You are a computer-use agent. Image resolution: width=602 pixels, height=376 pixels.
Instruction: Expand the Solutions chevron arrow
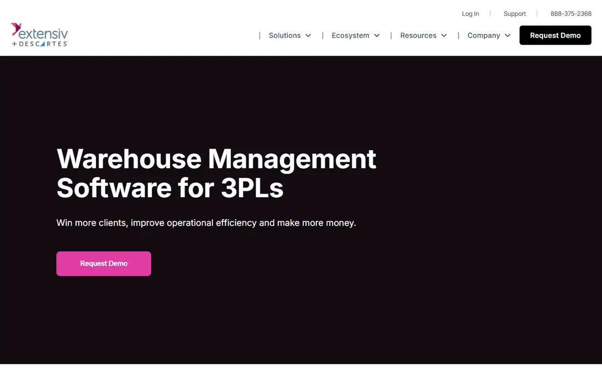308,36
